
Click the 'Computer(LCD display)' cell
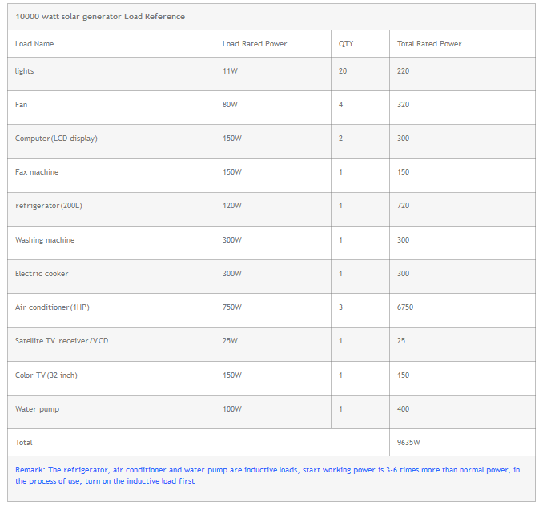pyautogui.click(x=56, y=139)
